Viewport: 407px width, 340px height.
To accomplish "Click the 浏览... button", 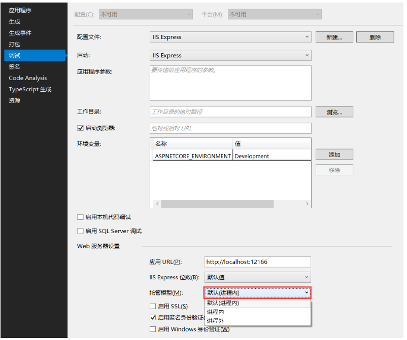I will (x=334, y=112).
